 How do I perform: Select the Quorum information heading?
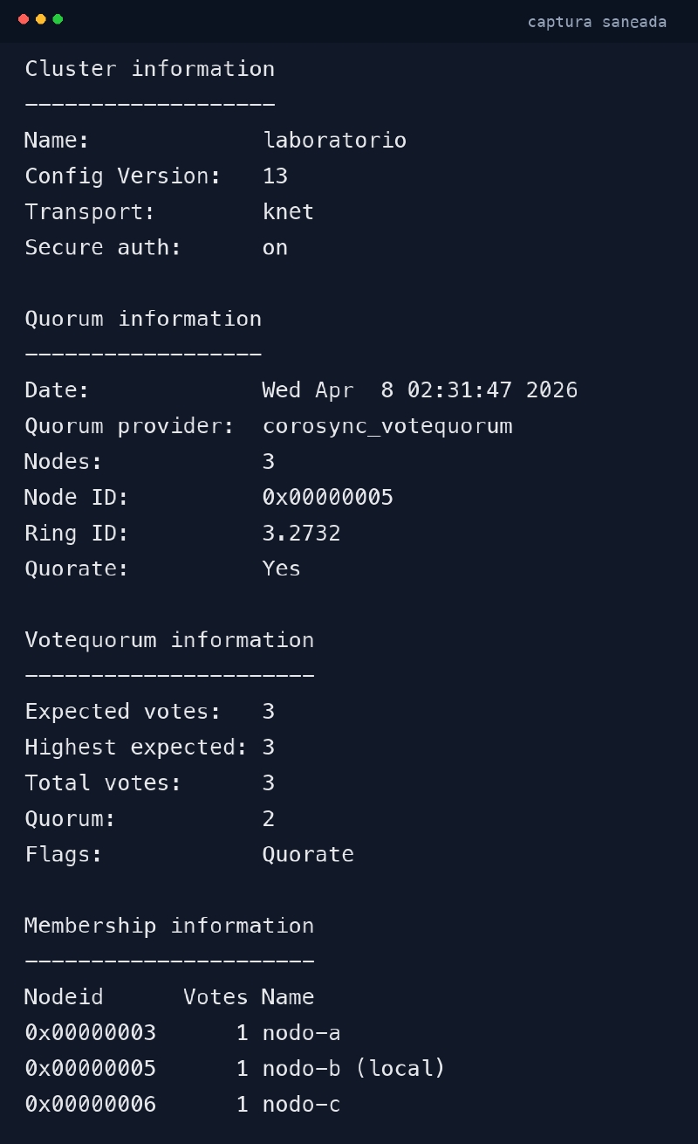(x=142, y=319)
